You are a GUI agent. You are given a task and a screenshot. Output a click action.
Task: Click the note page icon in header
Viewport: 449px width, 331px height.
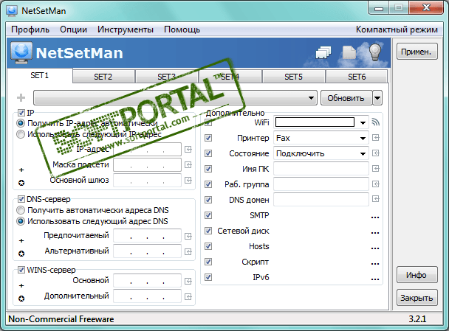349,52
